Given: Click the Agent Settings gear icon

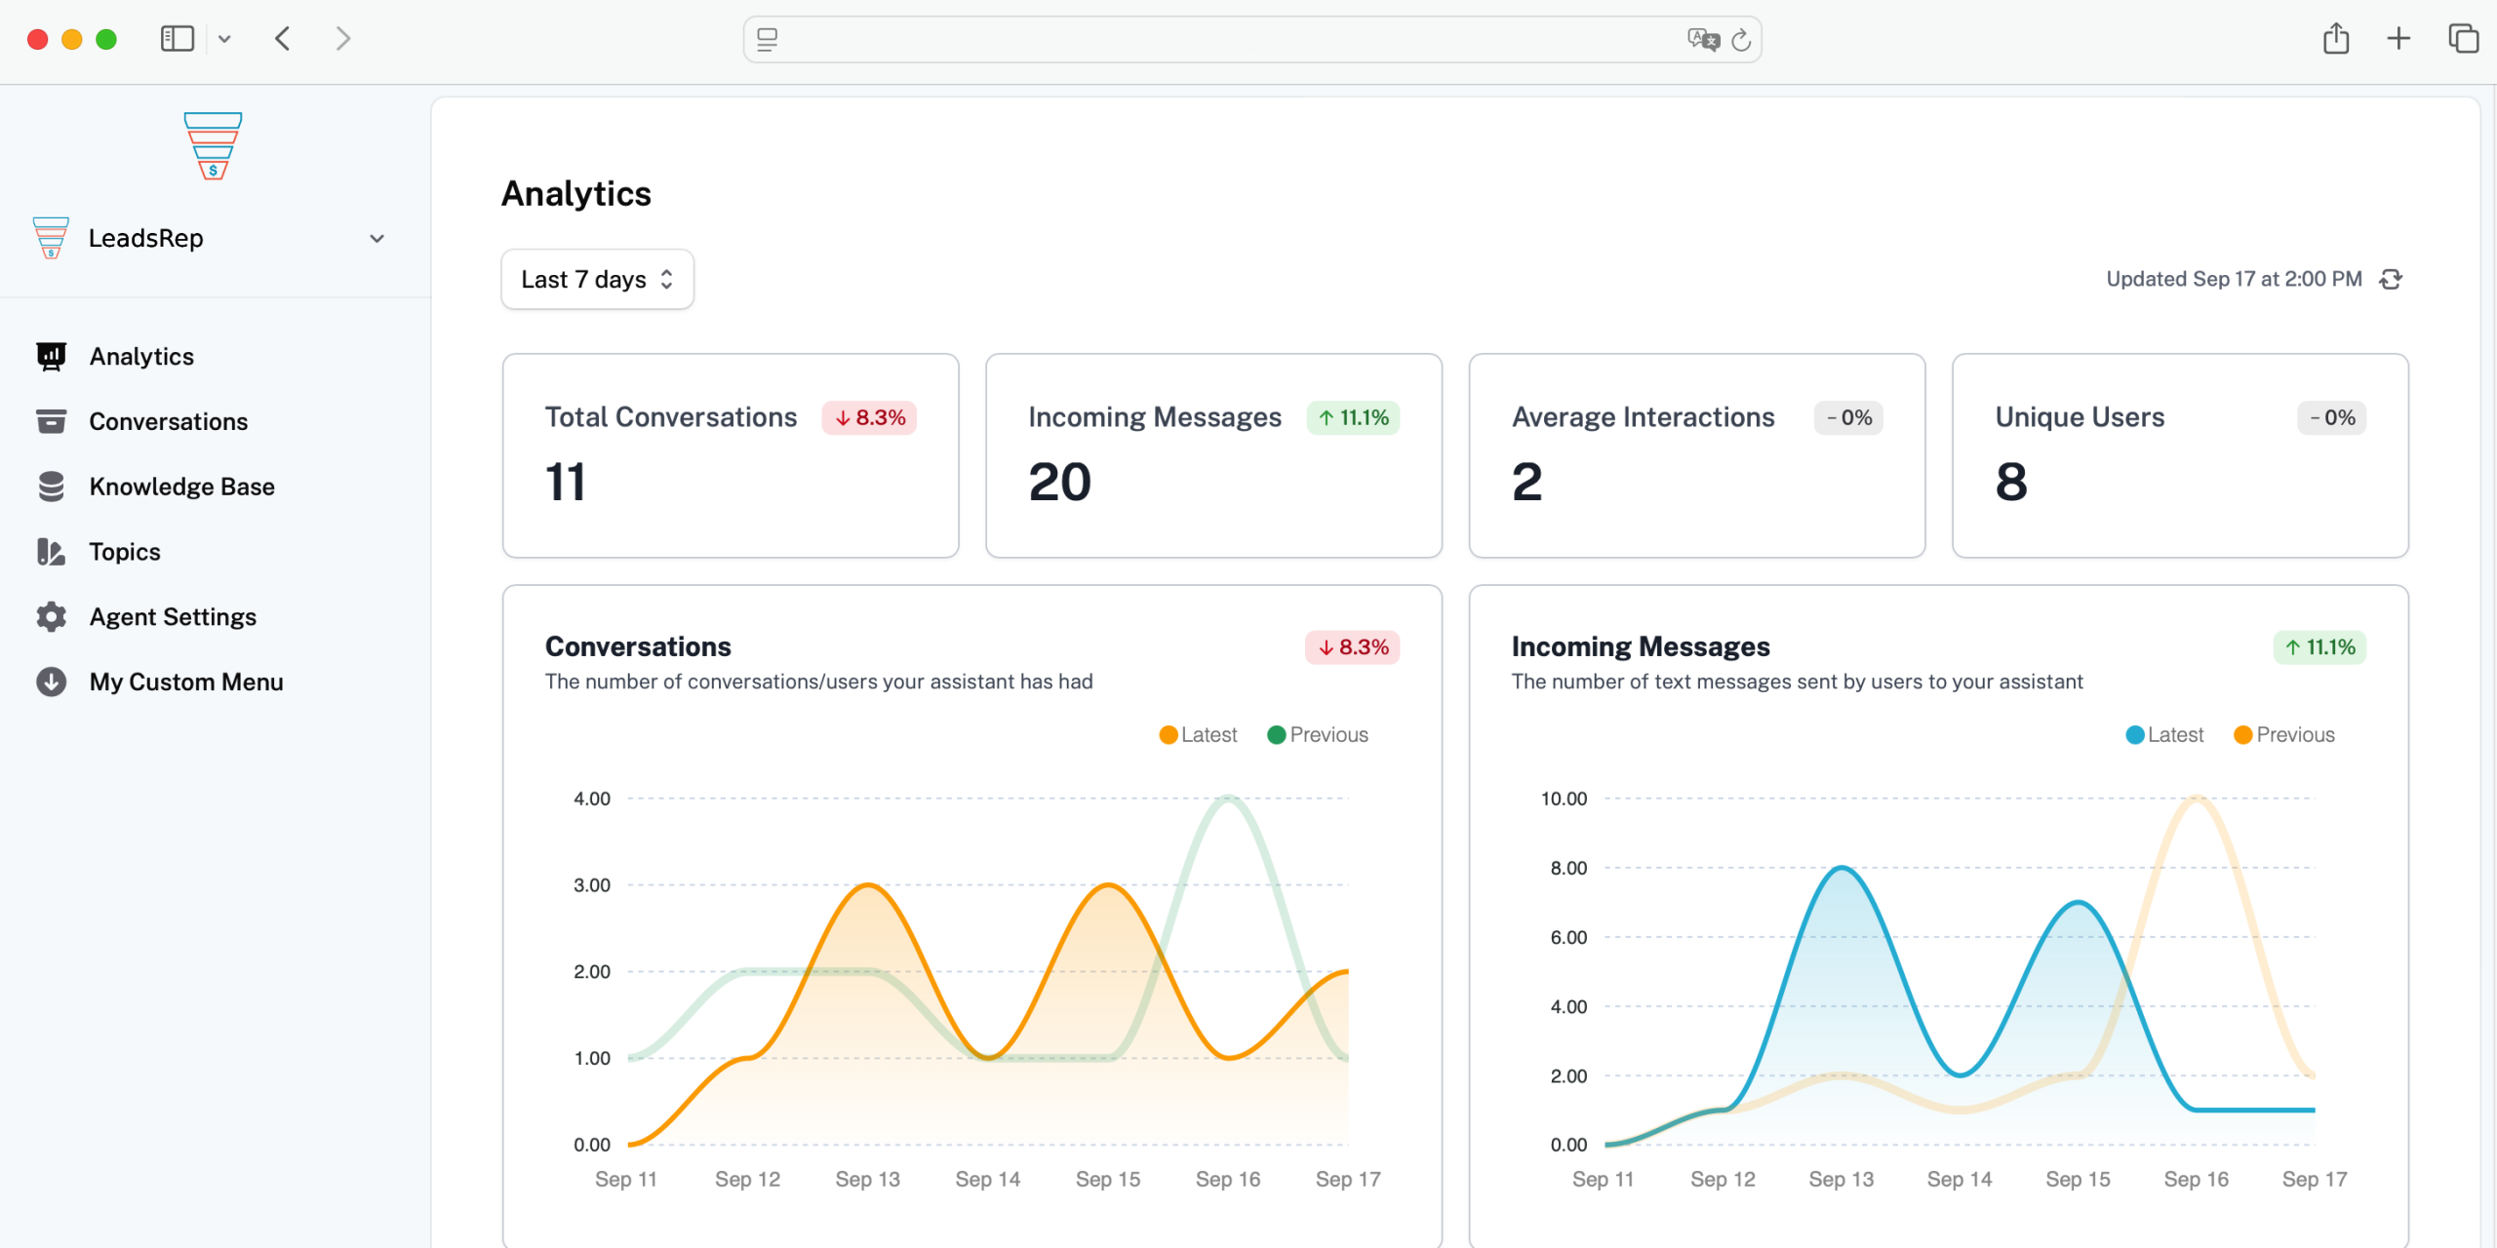Looking at the screenshot, I should pos(51,617).
